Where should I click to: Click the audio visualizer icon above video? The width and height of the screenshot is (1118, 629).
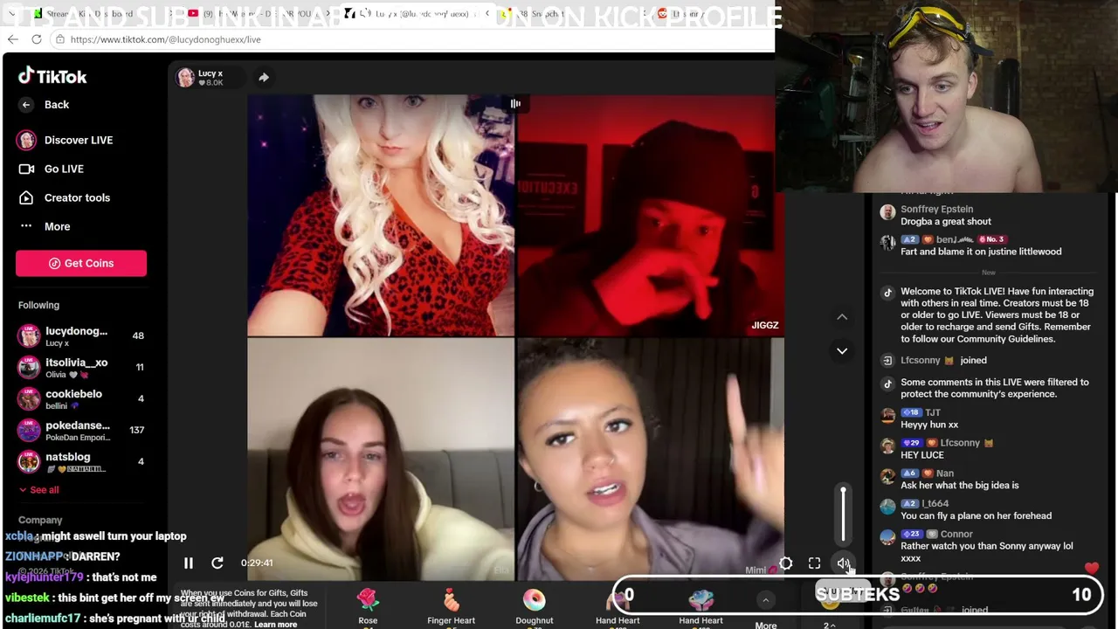515,104
